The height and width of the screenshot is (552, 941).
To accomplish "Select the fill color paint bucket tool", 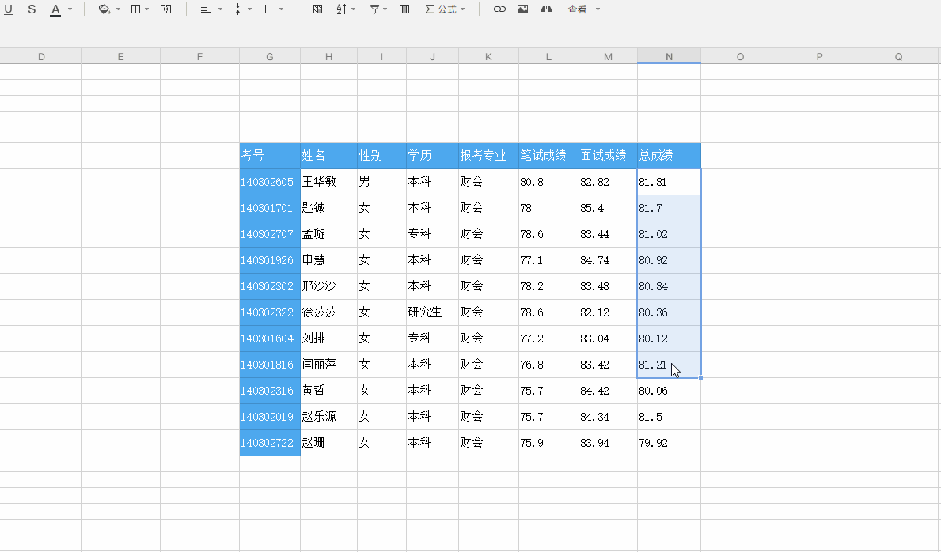I will pos(103,9).
